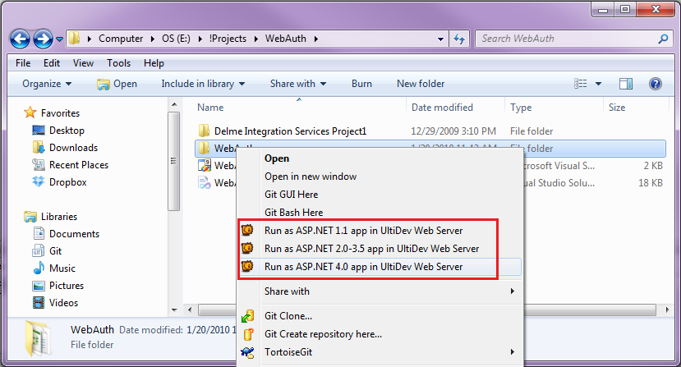Click the Back navigation arrow
This screenshot has height=367, width=681.
click(20, 39)
